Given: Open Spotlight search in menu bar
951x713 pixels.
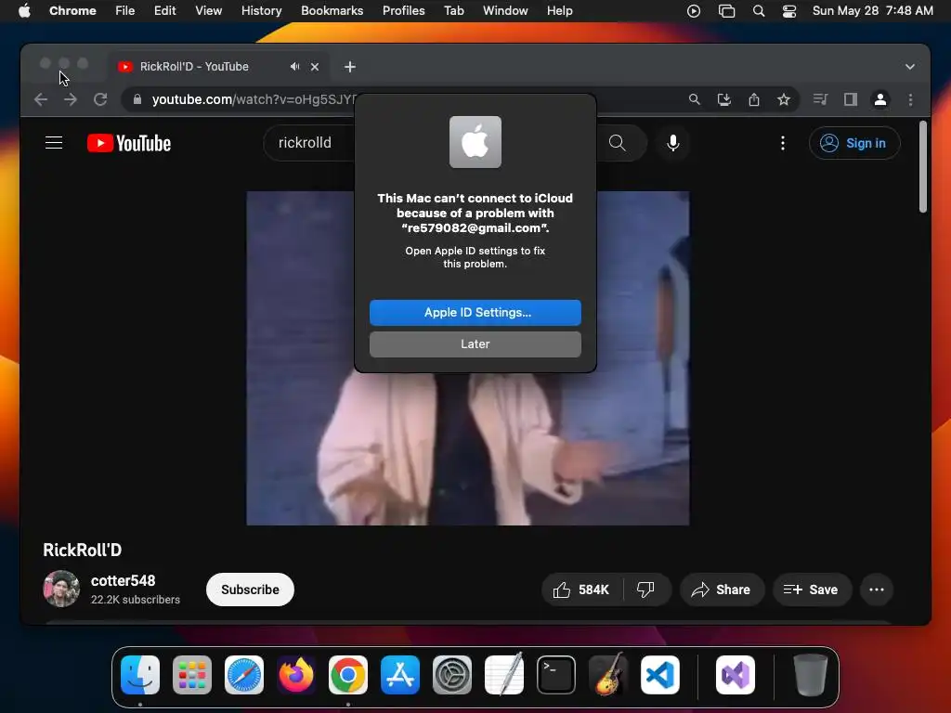Looking at the screenshot, I should point(758,11).
